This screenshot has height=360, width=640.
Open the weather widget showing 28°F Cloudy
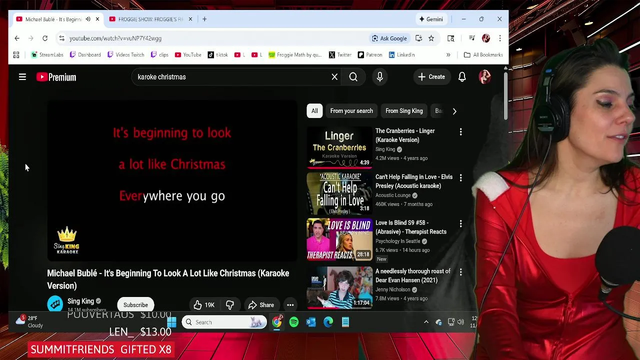[29, 321]
